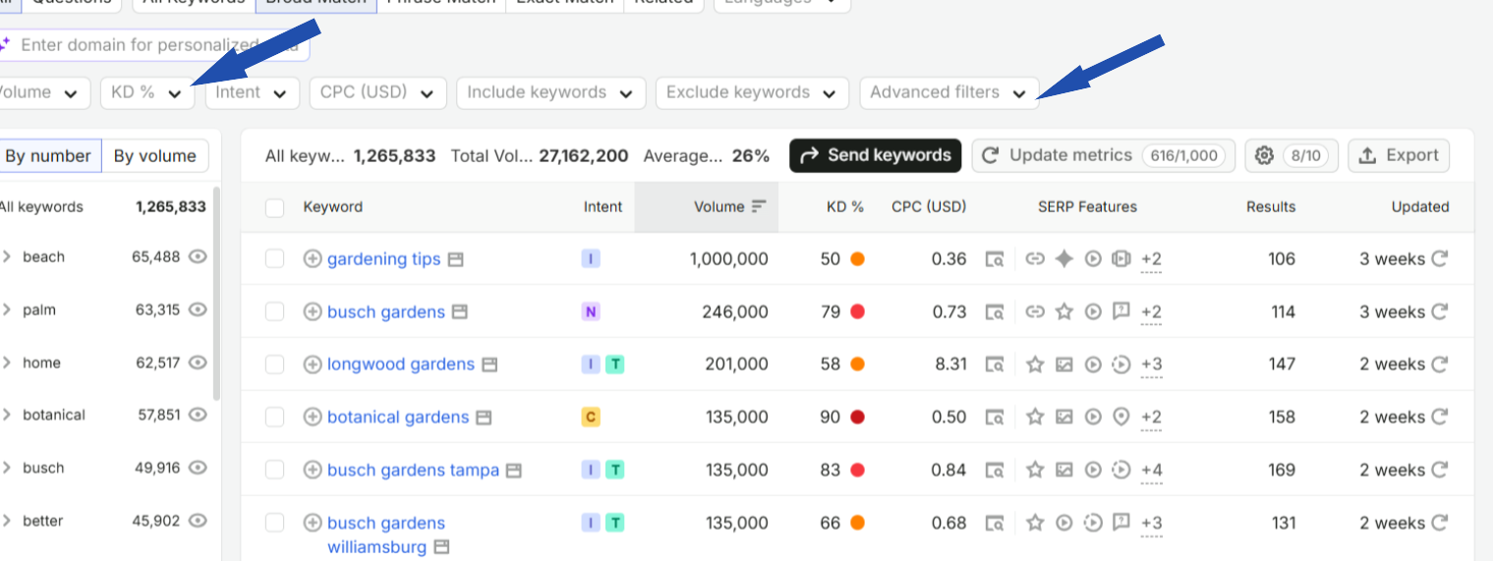Refresh metrics icon for gardening tips row
Image resolution: width=1493 pixels, height=561 pixels.
1440,259
